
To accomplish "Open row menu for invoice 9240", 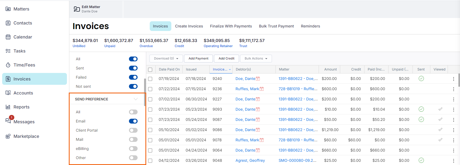I will click(x=454, y=79).
